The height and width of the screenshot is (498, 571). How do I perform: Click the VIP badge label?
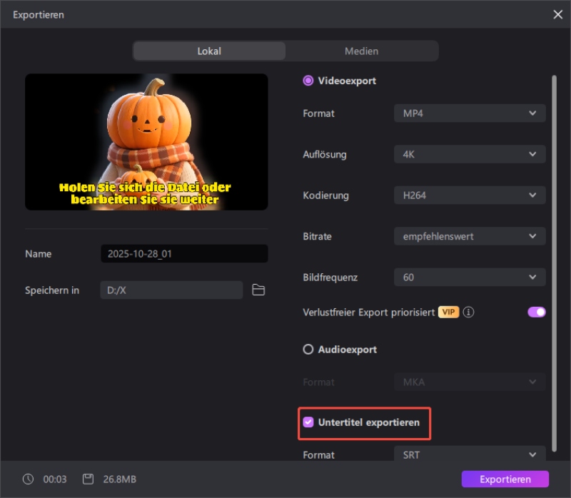pos(448,312)
